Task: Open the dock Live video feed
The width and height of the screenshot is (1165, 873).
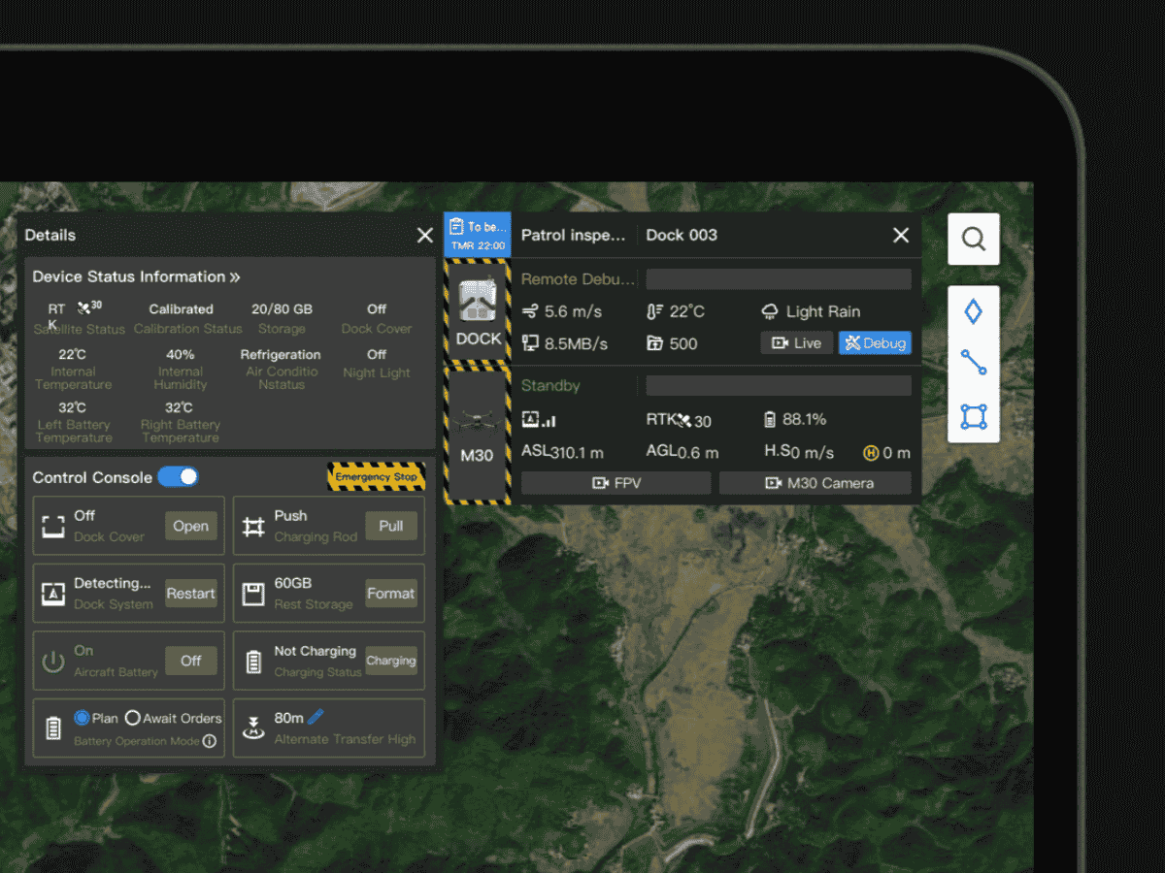Action: pyautogui.click(x=796, y=343)
